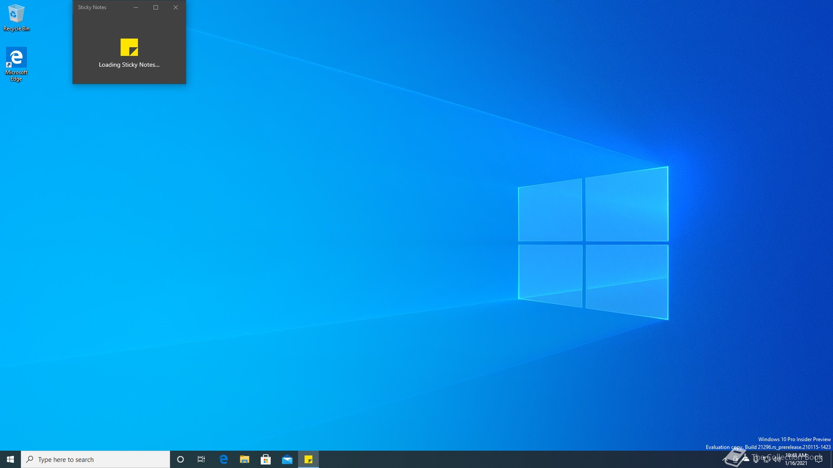Launch Edge from the taskbar
The image size is (833, 468).
(223, 459)
